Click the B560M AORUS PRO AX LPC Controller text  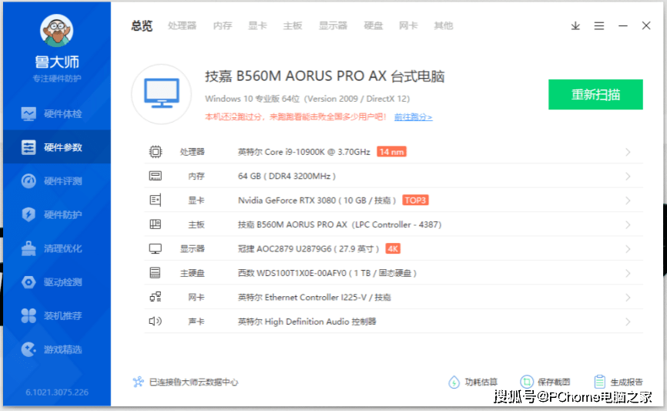tap(340, 224)
